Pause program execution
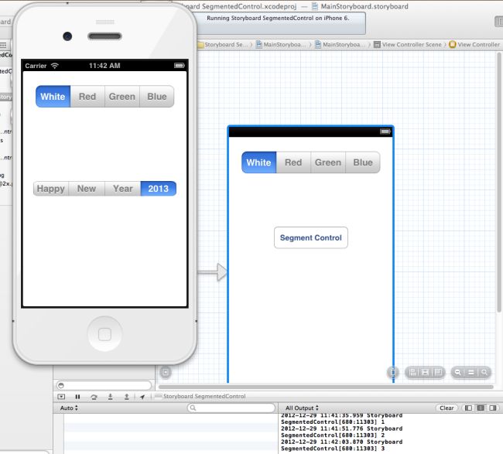Viewport: 503px width, 454px height. pyautogui.click(x=77, y=397)
